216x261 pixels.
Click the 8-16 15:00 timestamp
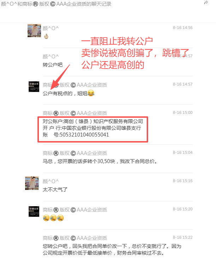(182, 112)
